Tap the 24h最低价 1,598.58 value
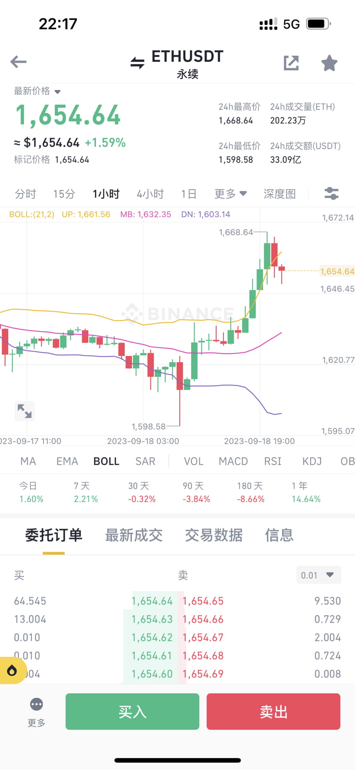 tap(236, 160)
